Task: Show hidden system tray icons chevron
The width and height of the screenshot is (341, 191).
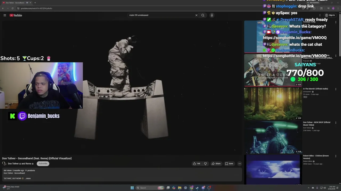Action: point(308,188)
